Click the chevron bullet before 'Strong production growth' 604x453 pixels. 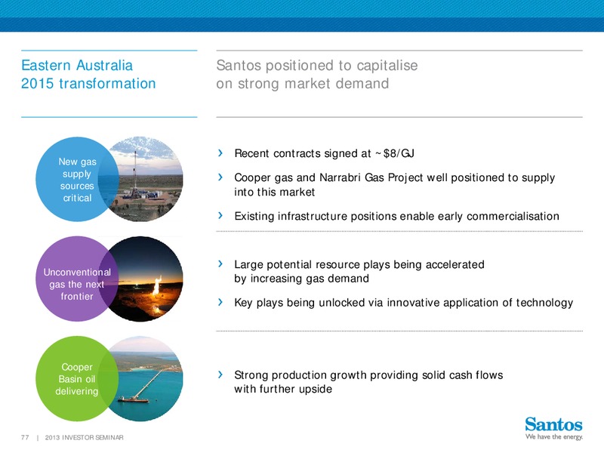pyautogui.click(x=220, y=374)
